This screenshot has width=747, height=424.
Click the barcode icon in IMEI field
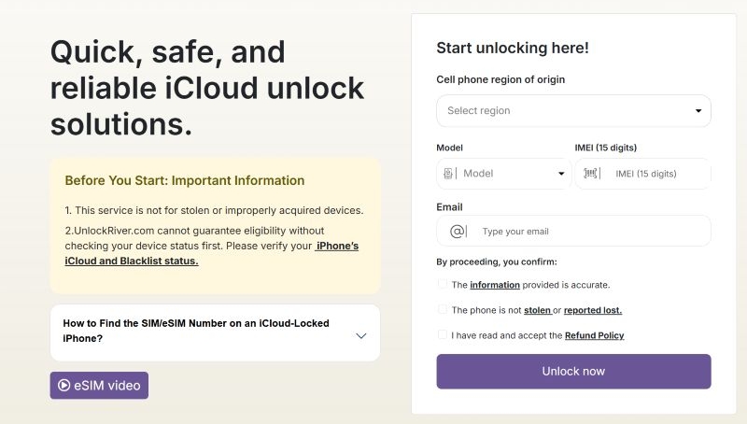click(592, 174)
